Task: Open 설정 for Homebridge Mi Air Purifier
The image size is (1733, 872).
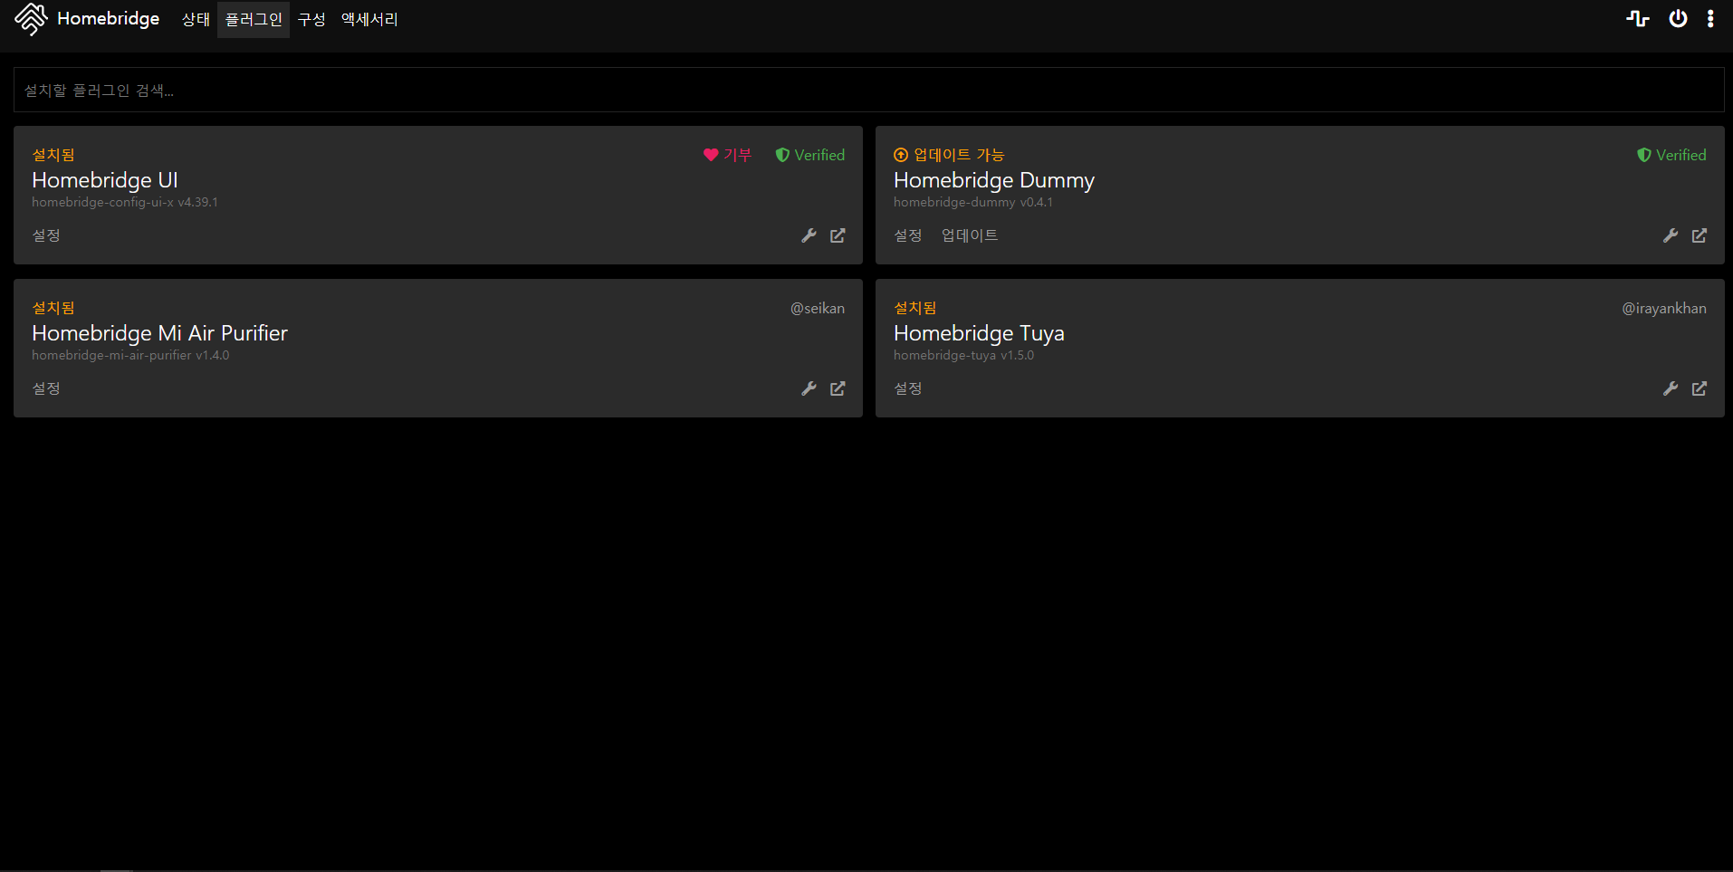Action: [x=46, y=388]
